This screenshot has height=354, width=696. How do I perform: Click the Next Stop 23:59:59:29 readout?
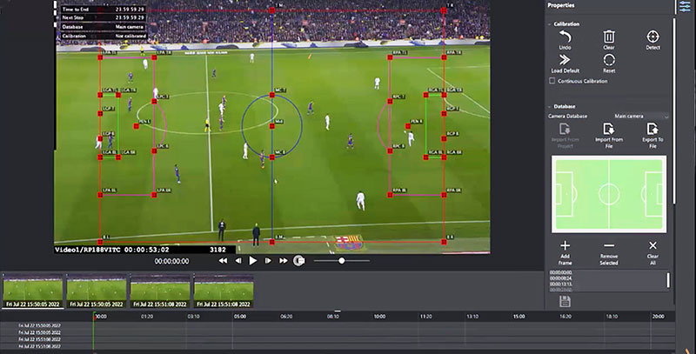coord(104,17)
